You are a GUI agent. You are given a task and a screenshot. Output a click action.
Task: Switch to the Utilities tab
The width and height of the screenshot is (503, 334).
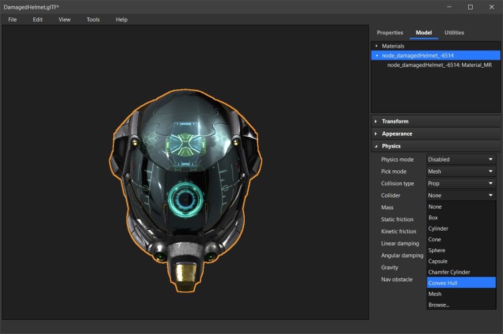[454, 32]
